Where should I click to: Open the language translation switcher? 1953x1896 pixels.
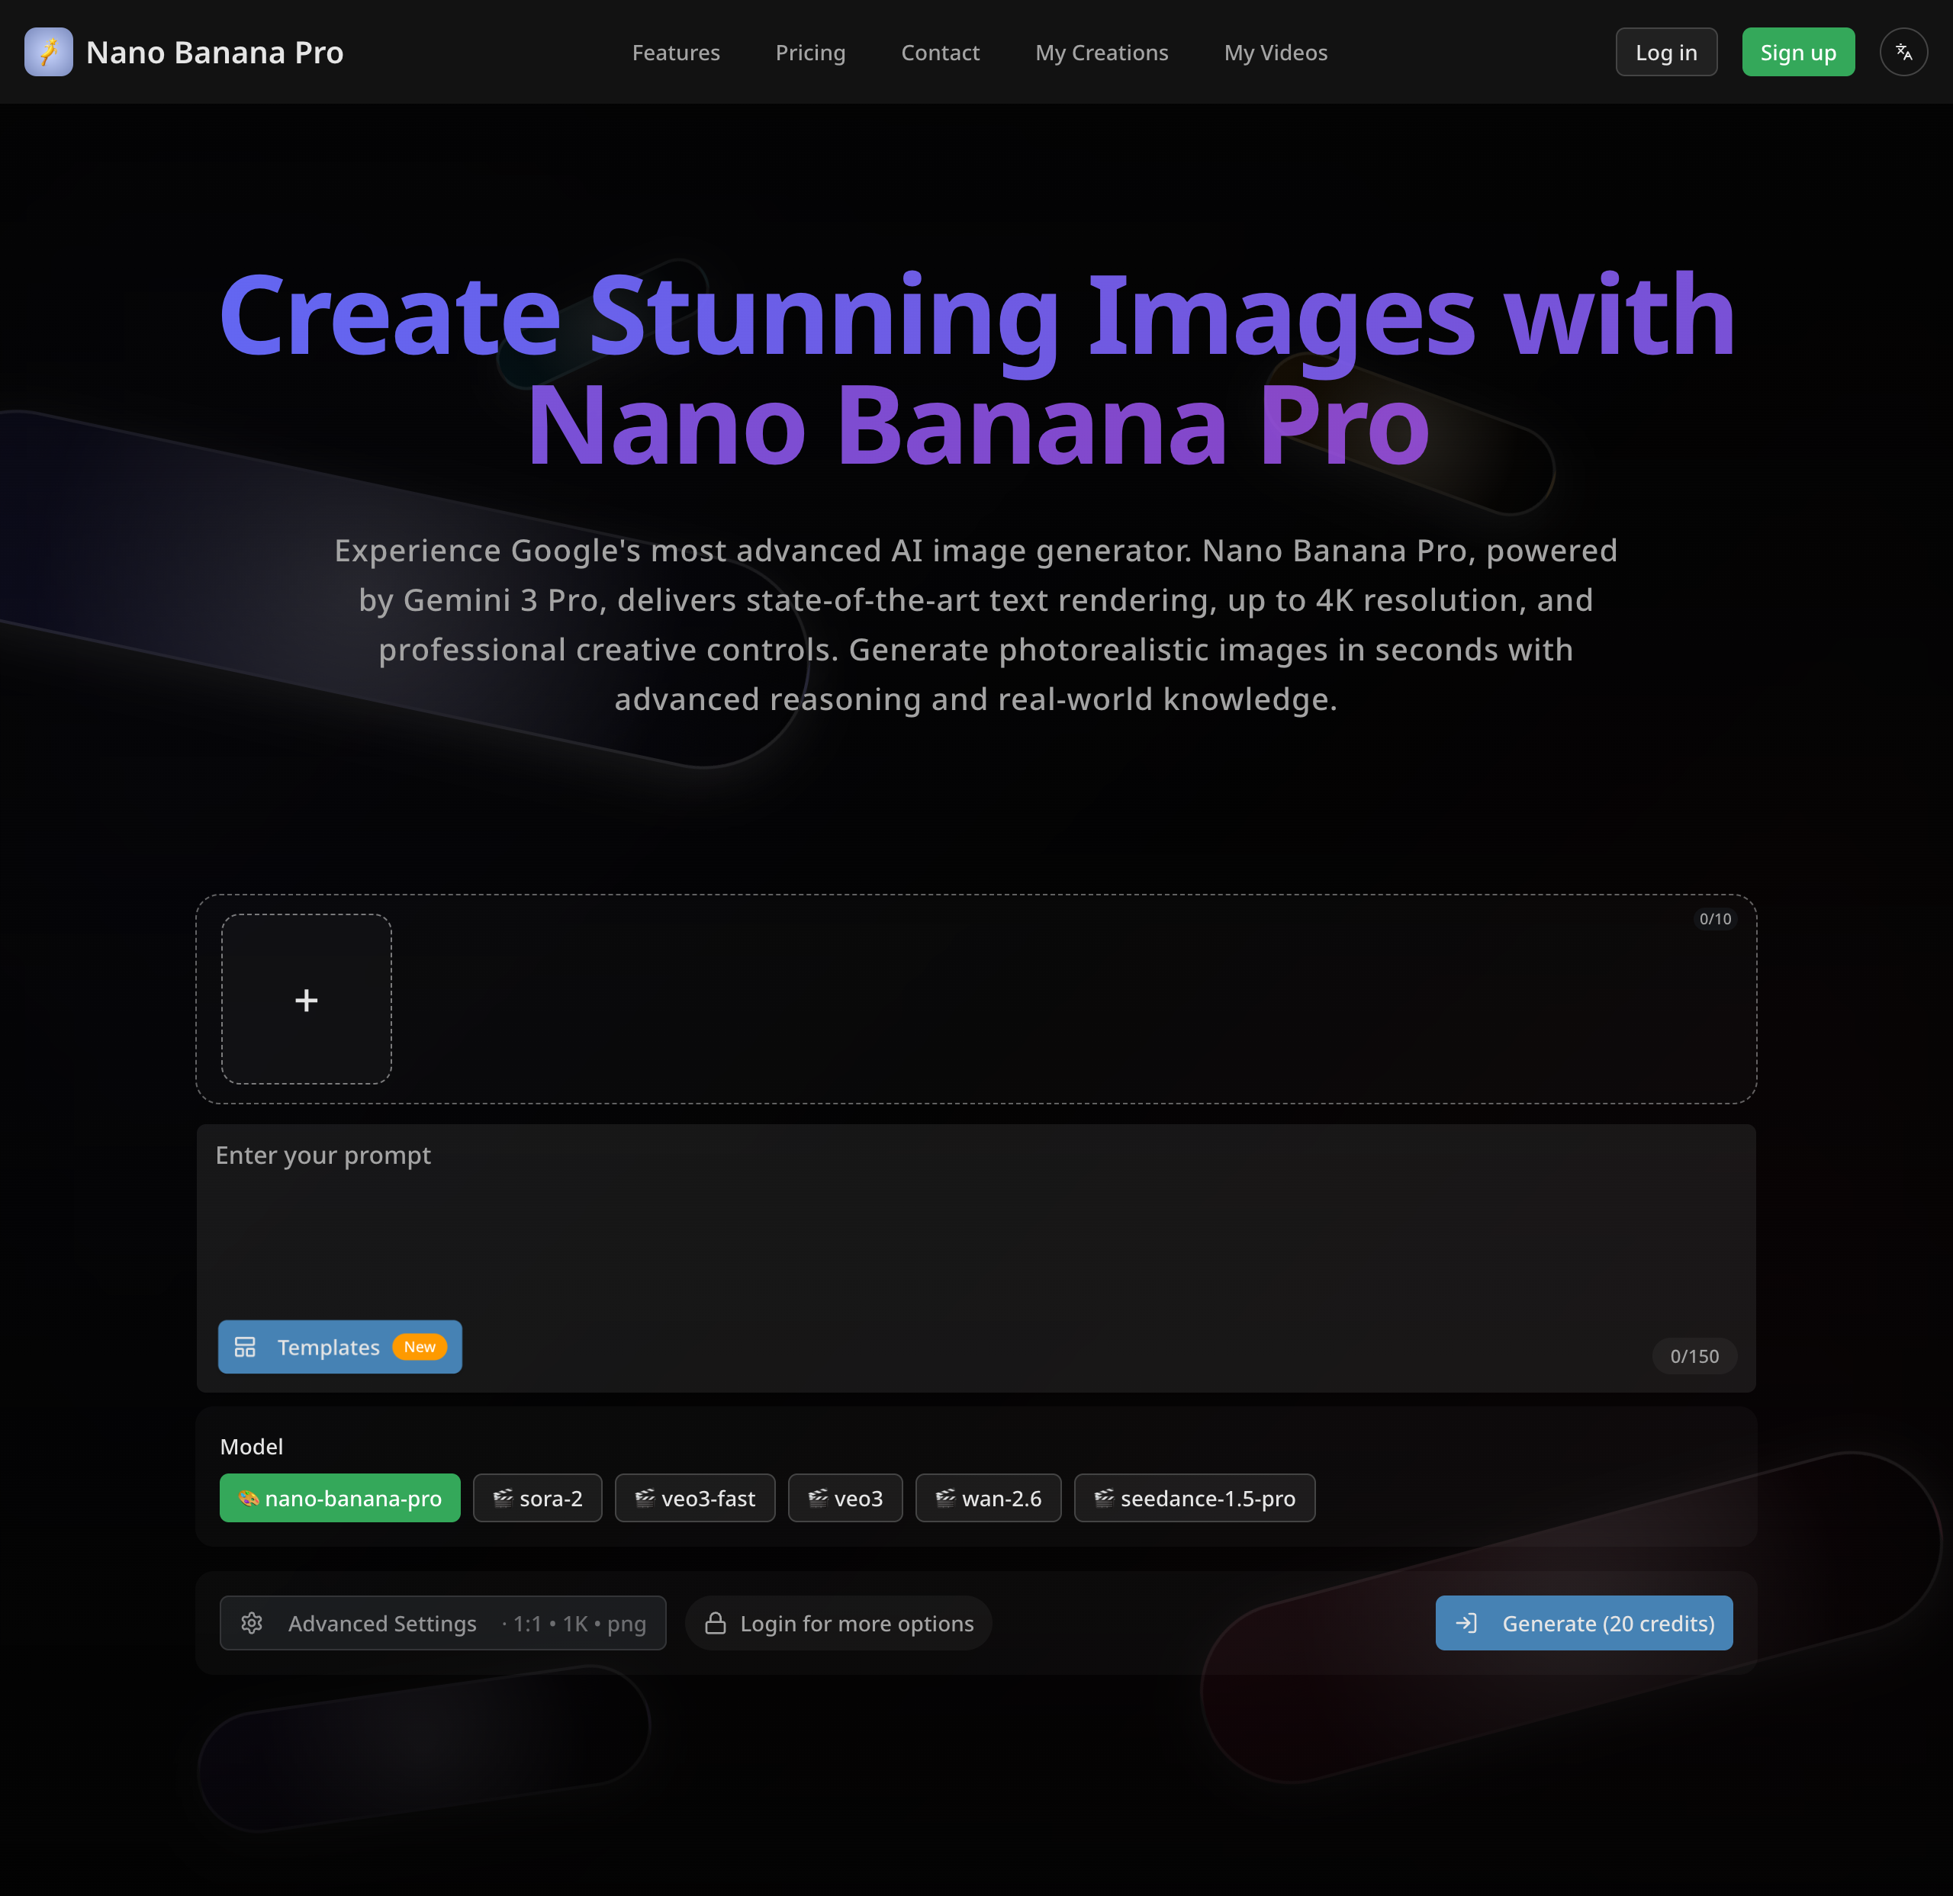point(1902,52)
